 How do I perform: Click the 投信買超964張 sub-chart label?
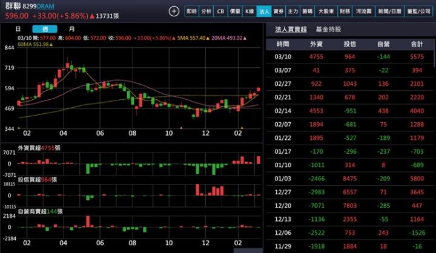(38, 180)
